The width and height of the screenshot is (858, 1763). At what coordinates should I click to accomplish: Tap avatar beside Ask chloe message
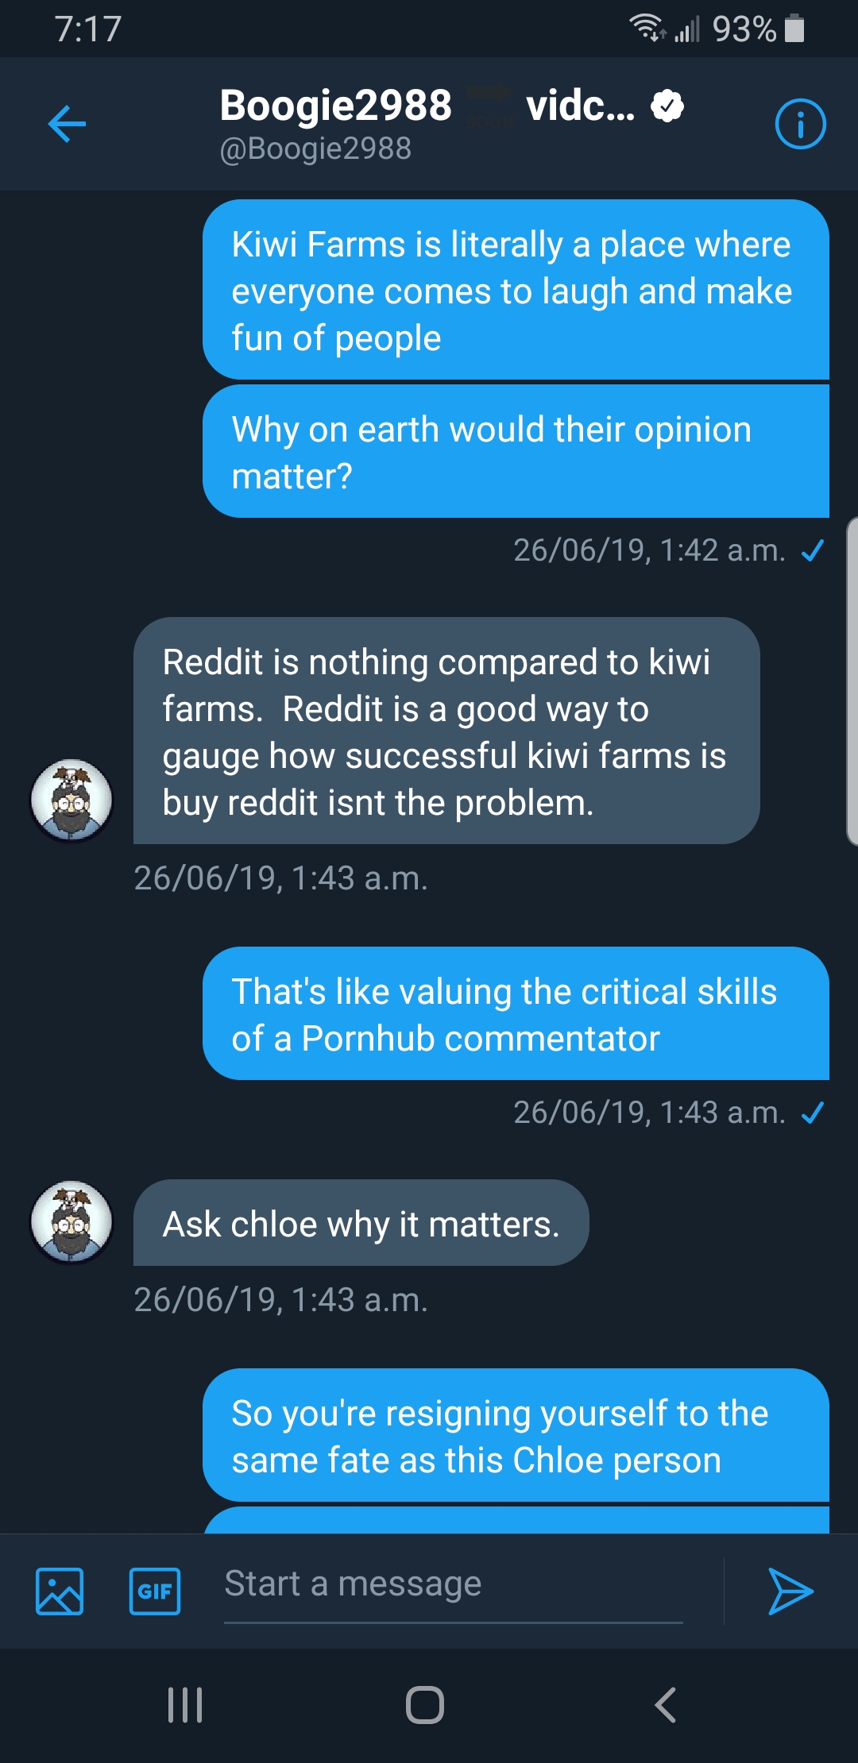pyautogui.click(x=71, y=1222)
